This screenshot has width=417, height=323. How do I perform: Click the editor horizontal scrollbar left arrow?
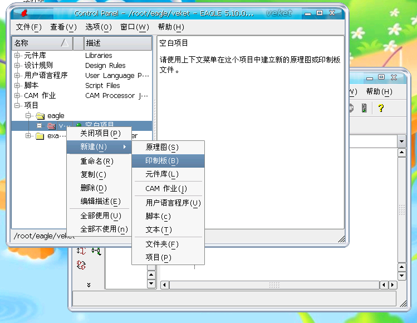[x=164, y=285]
